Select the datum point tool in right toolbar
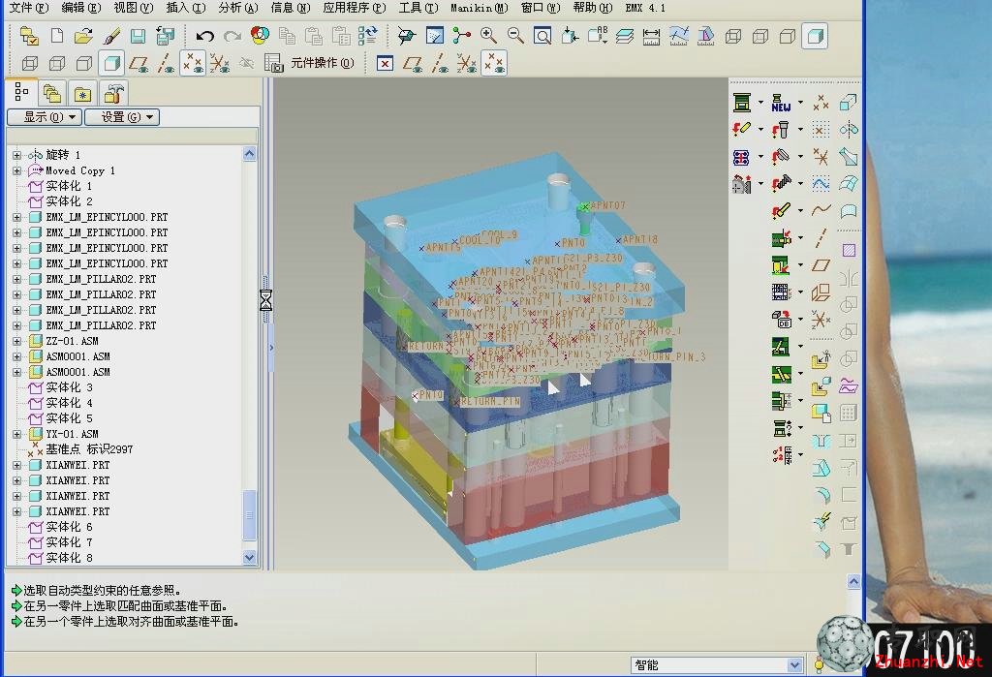 pos(821,102)
